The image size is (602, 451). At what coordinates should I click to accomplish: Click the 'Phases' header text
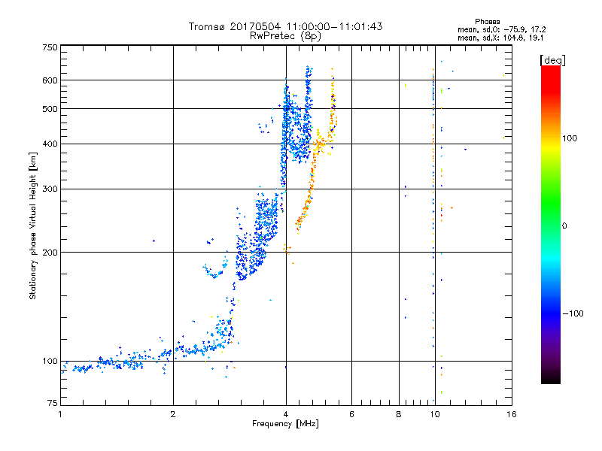click(487, 22)
